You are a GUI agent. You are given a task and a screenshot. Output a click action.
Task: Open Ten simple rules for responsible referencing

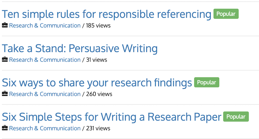tap(107, 14)
